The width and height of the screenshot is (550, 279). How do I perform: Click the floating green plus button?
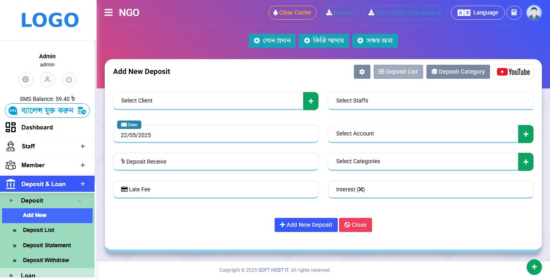[x=534, y=267]
